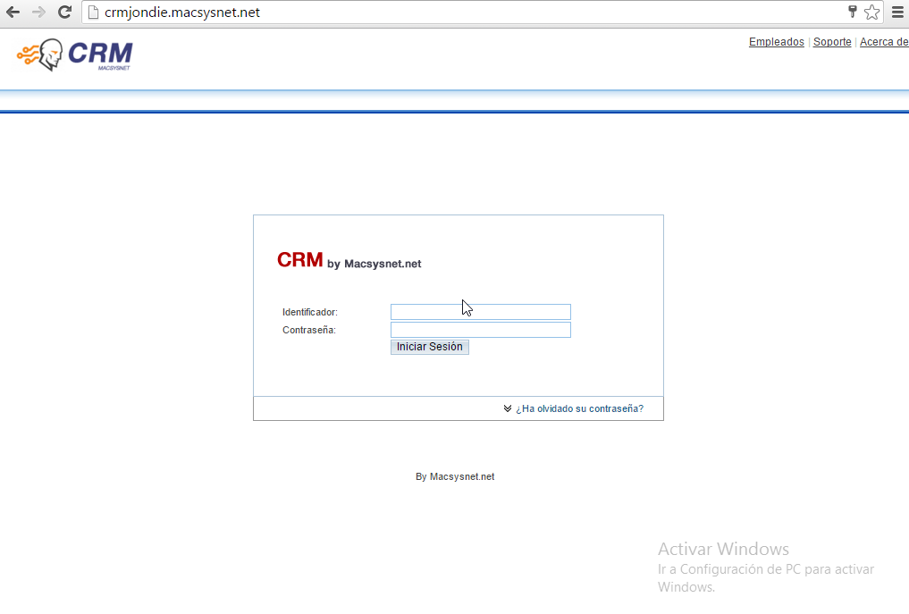
Task: Click the browser back arrow button
Action: [13, 13]
